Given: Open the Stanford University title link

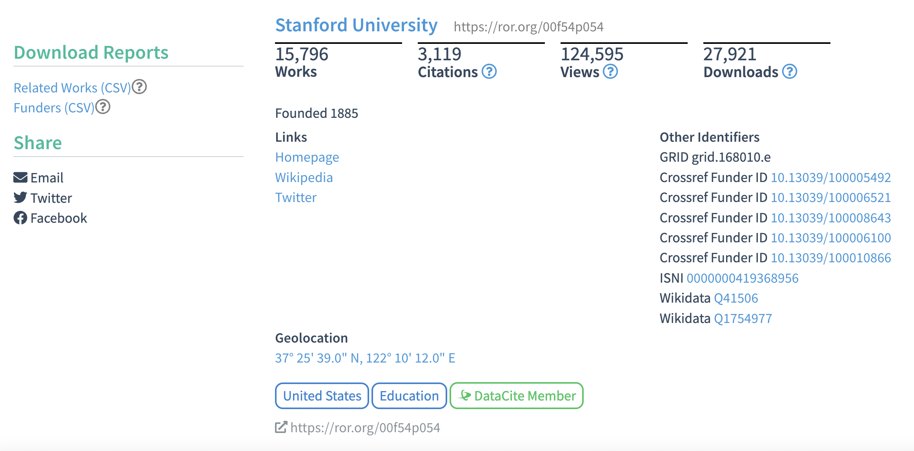Looking at the screenshot, I should pos(356,25).
